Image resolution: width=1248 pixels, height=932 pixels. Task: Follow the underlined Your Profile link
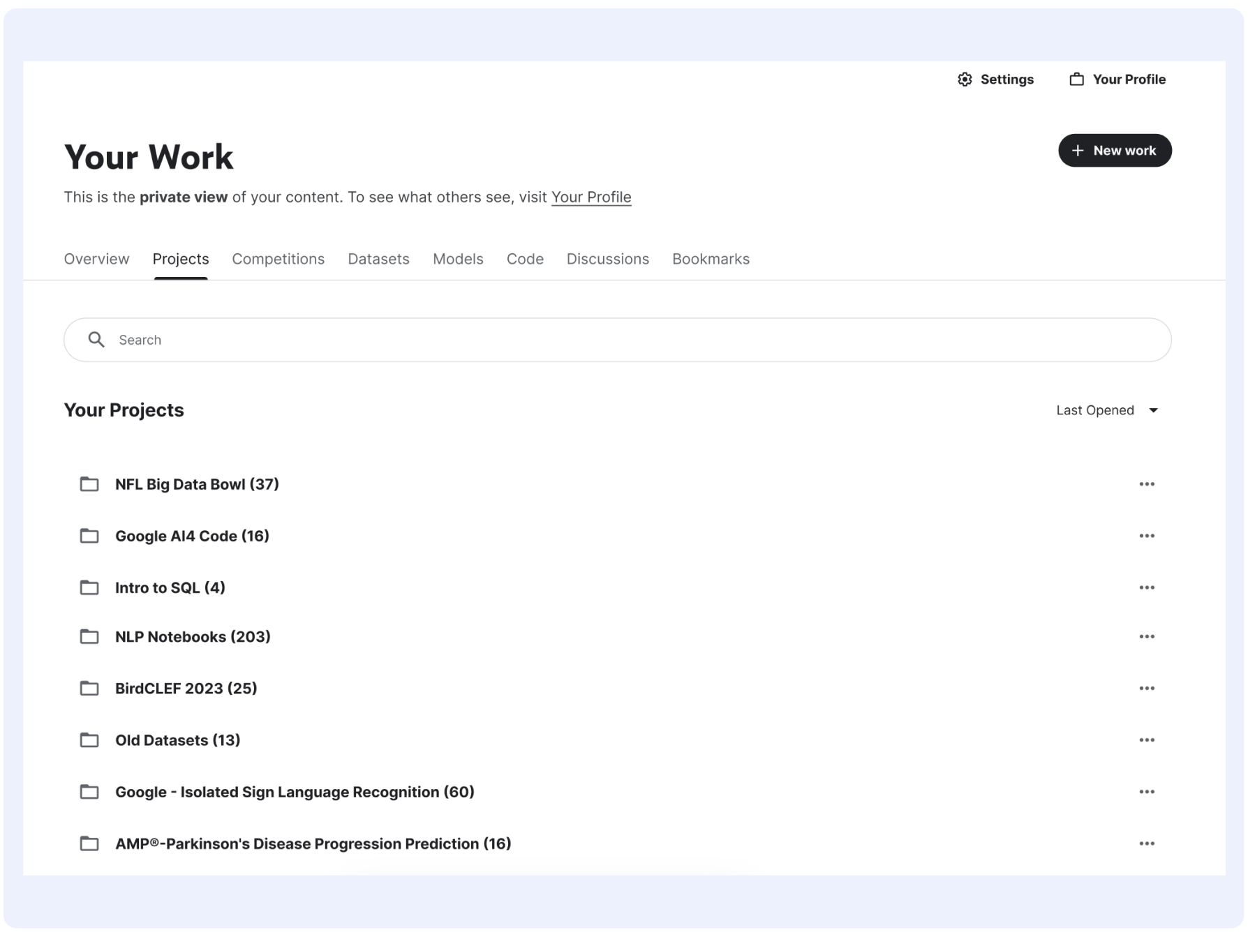[591, 197]
